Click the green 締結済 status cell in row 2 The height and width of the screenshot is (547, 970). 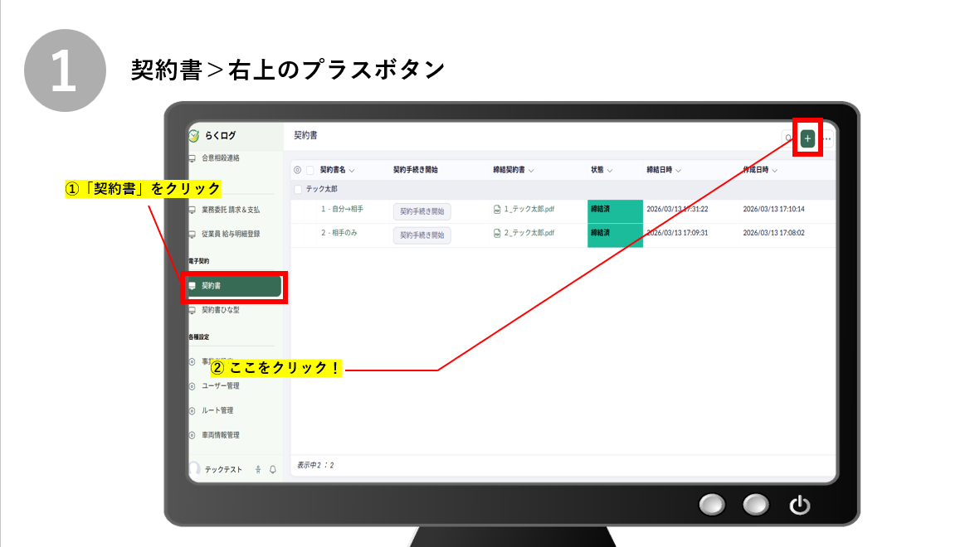(614, 235)
